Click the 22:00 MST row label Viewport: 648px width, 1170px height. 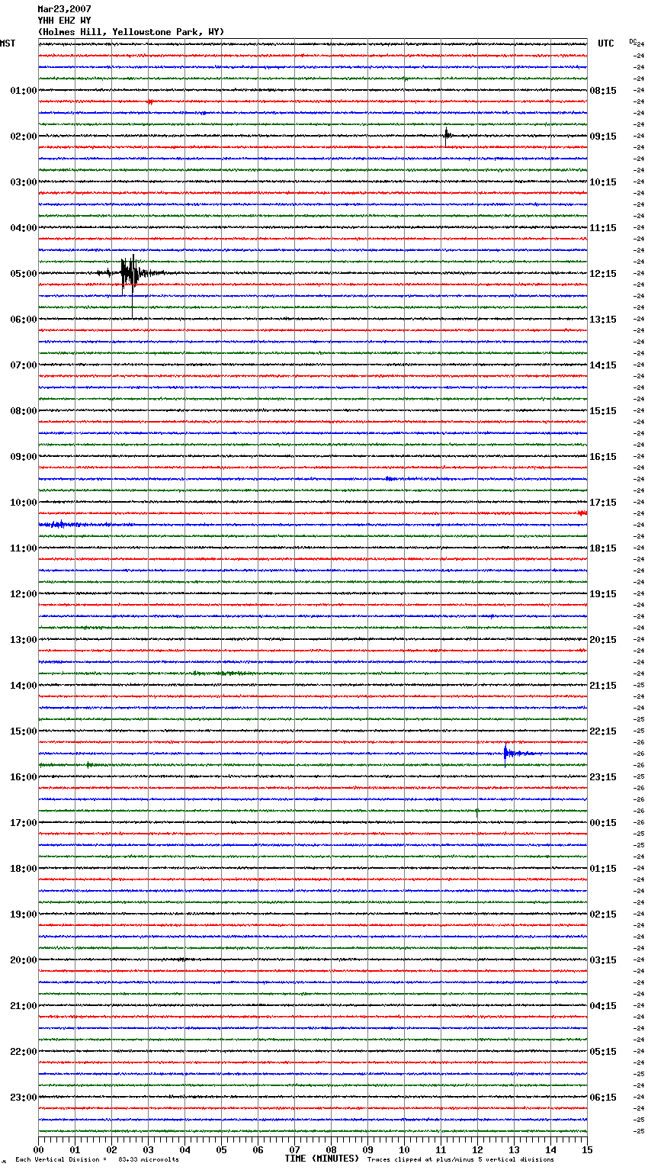[x=24, y=1052]
